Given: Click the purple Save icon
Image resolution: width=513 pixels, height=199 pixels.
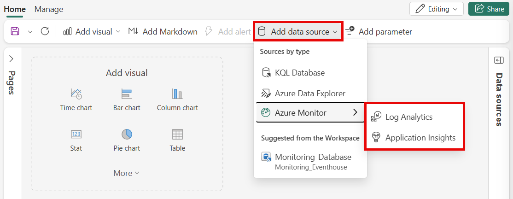Looking at the screenshot, I should click(x=15, y=31).
